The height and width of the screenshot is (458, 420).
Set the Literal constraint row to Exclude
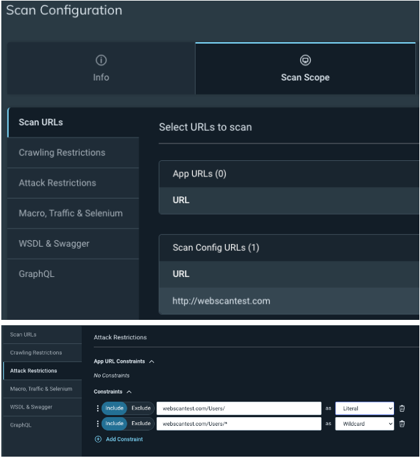(141, 408)
